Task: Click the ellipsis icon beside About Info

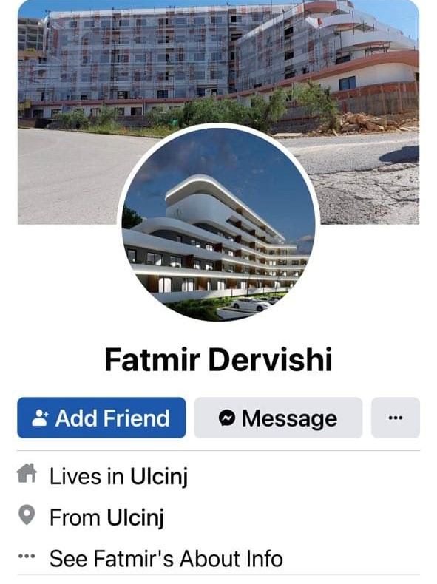Action: 27,557
